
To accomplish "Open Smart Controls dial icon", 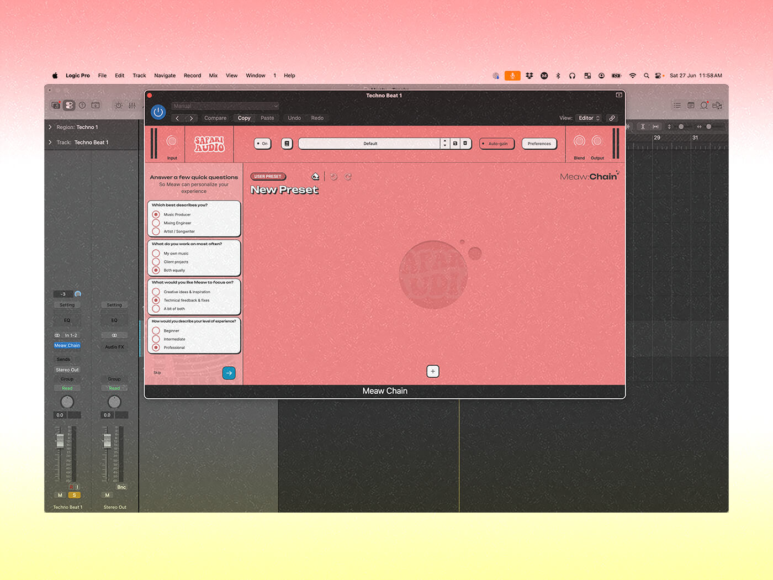I will (118, 105).
